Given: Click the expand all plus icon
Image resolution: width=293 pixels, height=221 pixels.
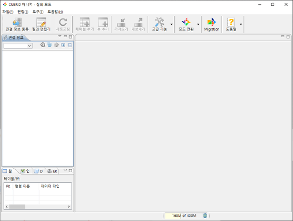Looking at the screenshot, I should pyautogui.click(x=63, y=45).
